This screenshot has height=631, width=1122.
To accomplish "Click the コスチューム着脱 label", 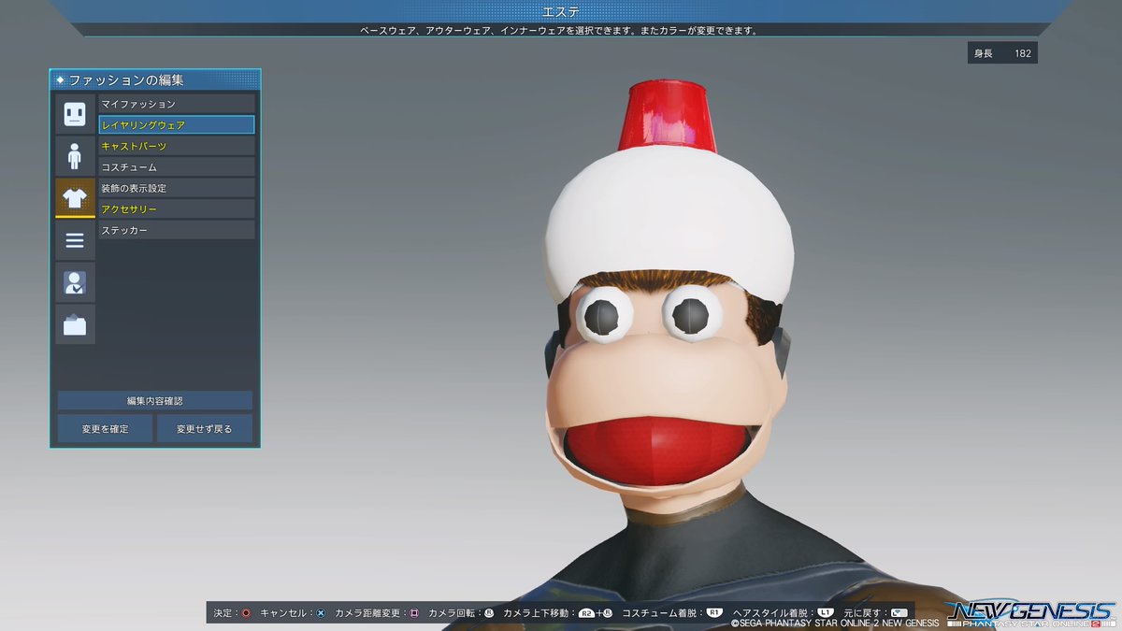I will 658,613.
